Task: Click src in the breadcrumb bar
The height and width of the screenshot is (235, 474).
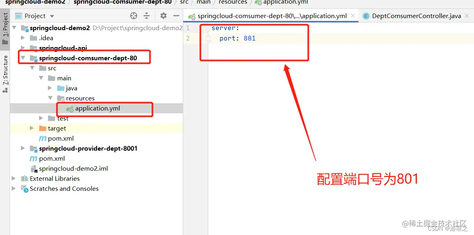Action: point(184,2)
